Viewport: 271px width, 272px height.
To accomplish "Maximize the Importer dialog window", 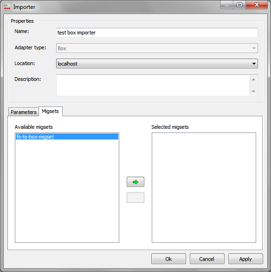I will point(239,5).
